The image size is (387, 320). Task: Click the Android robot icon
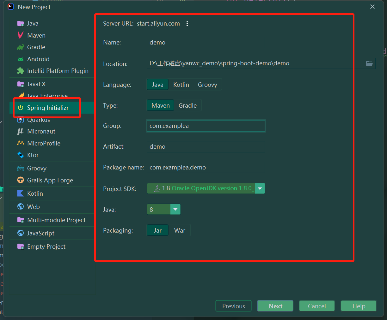click(x=21, y=59)
